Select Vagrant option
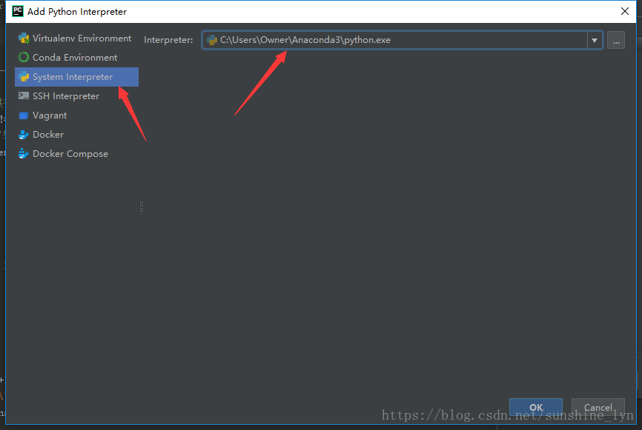Image resolution: width=642 pixels, height=430 pixels. (x=76, y=115)
